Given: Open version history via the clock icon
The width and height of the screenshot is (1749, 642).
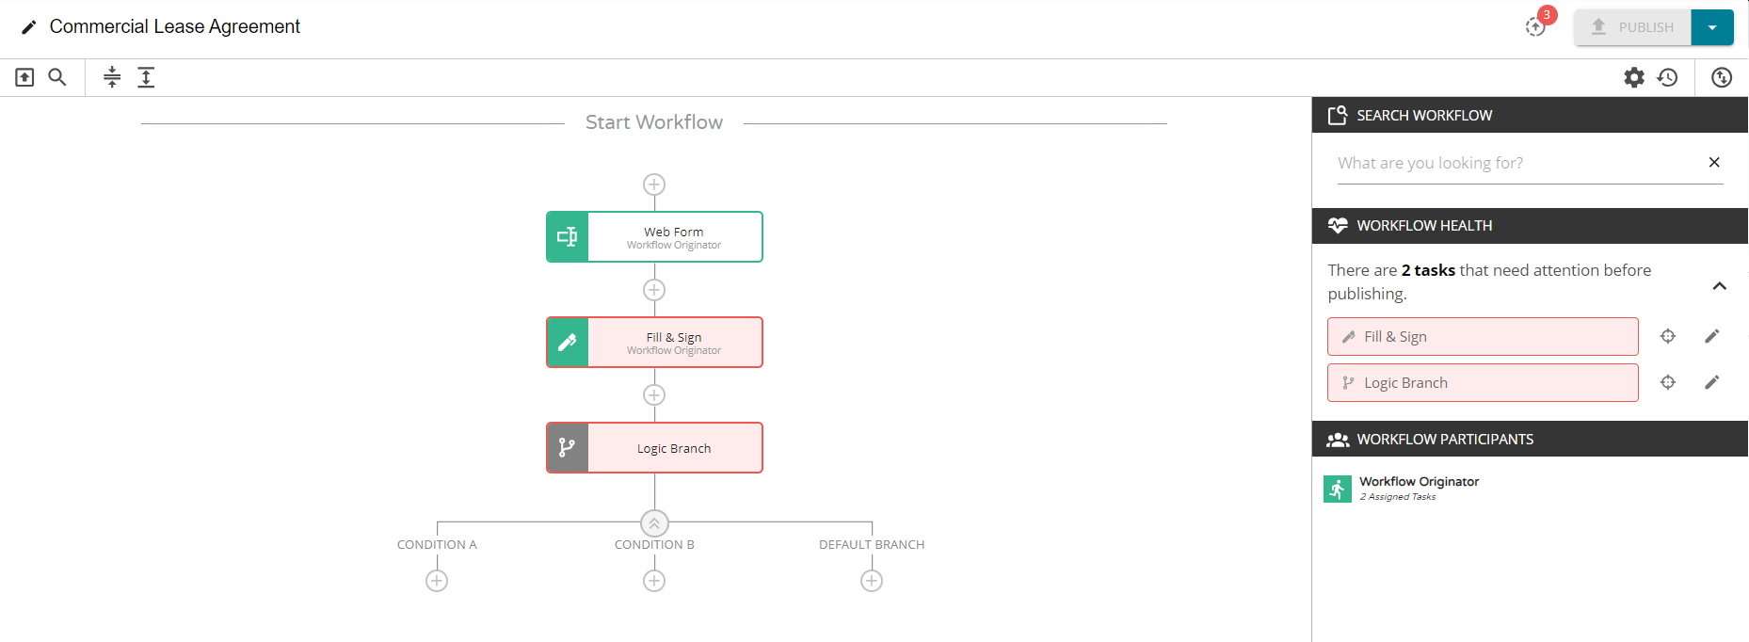Looking at the screenshot, I should pyautogui.click(x=1668, y=77).
